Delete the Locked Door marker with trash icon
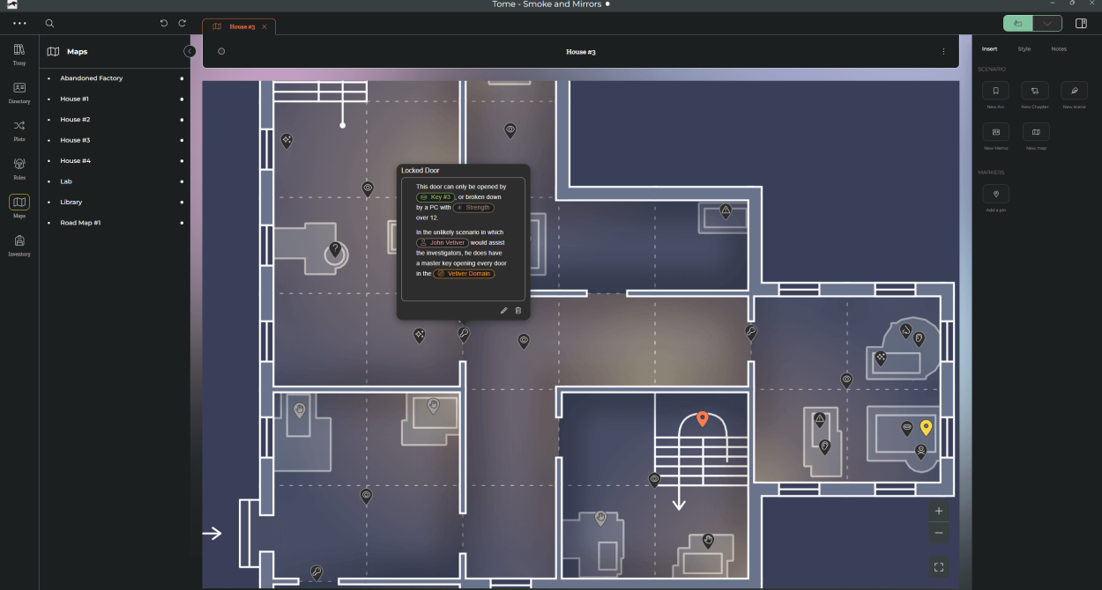The height and width of the screenshot is (590, 1102). pos(518,310)
